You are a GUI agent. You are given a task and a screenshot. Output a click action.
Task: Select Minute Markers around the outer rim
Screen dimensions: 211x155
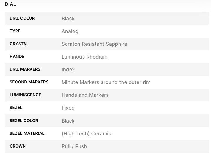click(x=106, y=82)
